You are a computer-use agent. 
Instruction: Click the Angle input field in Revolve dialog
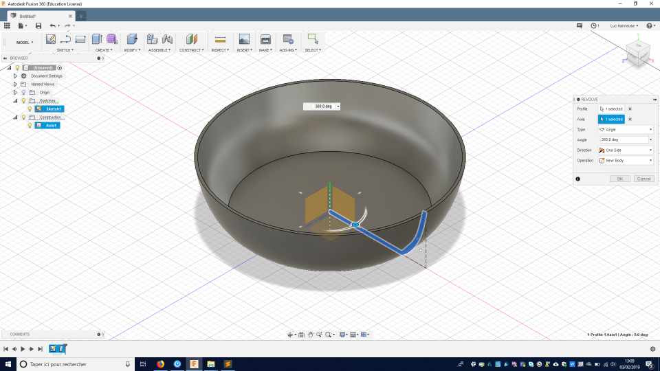[623, 139]
